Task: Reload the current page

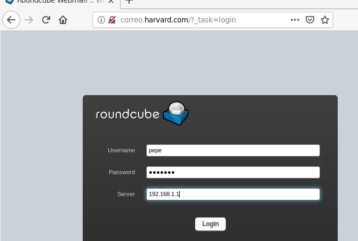Action: click(46, 20)
